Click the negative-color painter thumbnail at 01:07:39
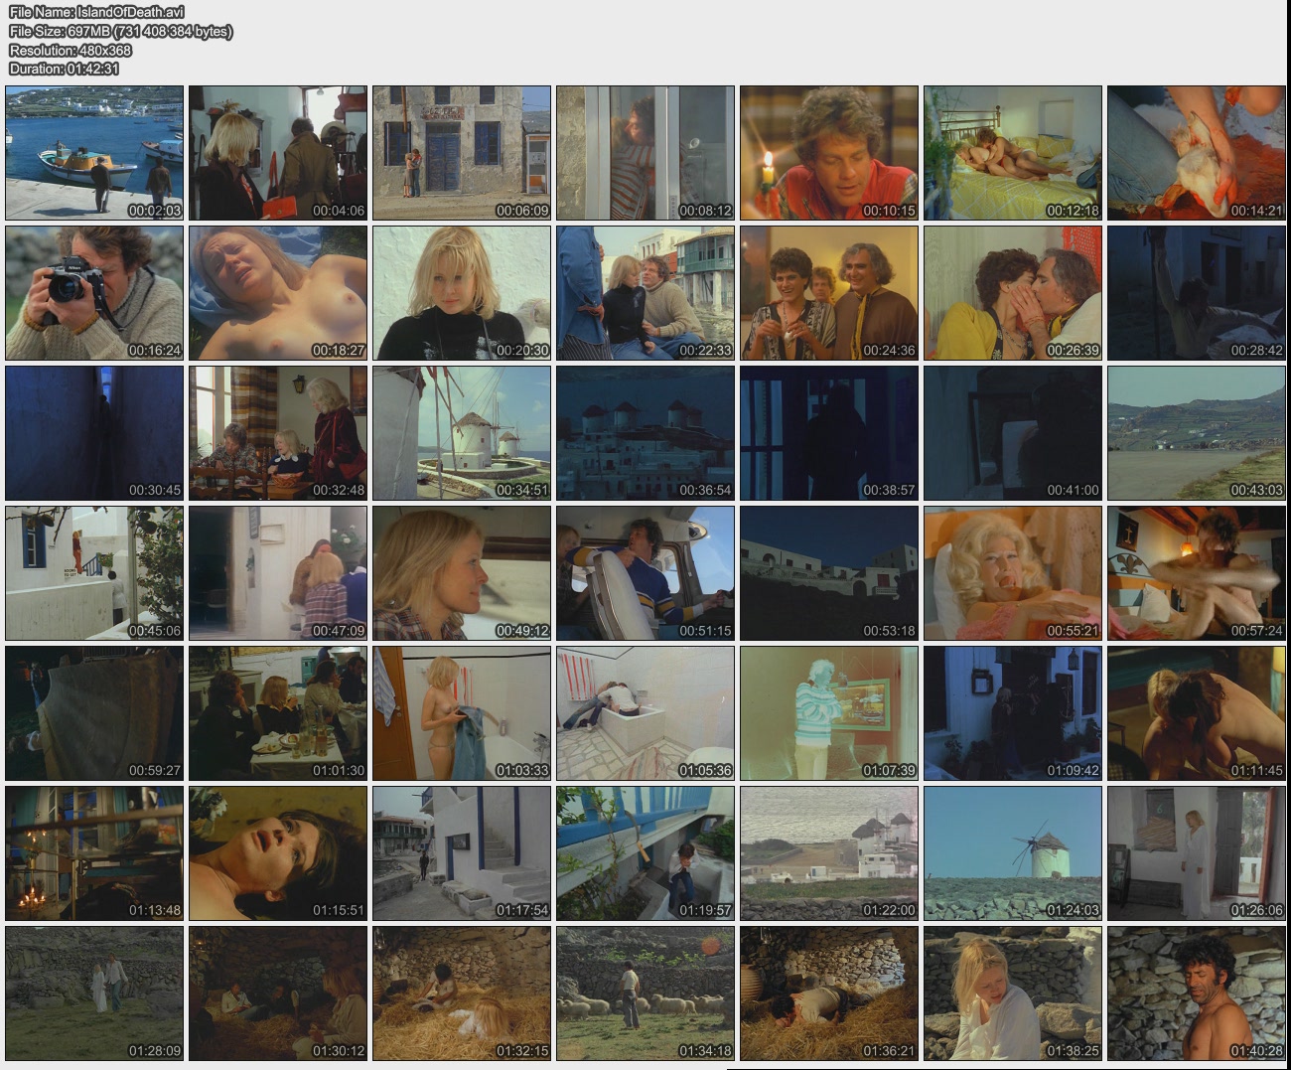Screen dimensions: 1291x1070 (829, 713)
